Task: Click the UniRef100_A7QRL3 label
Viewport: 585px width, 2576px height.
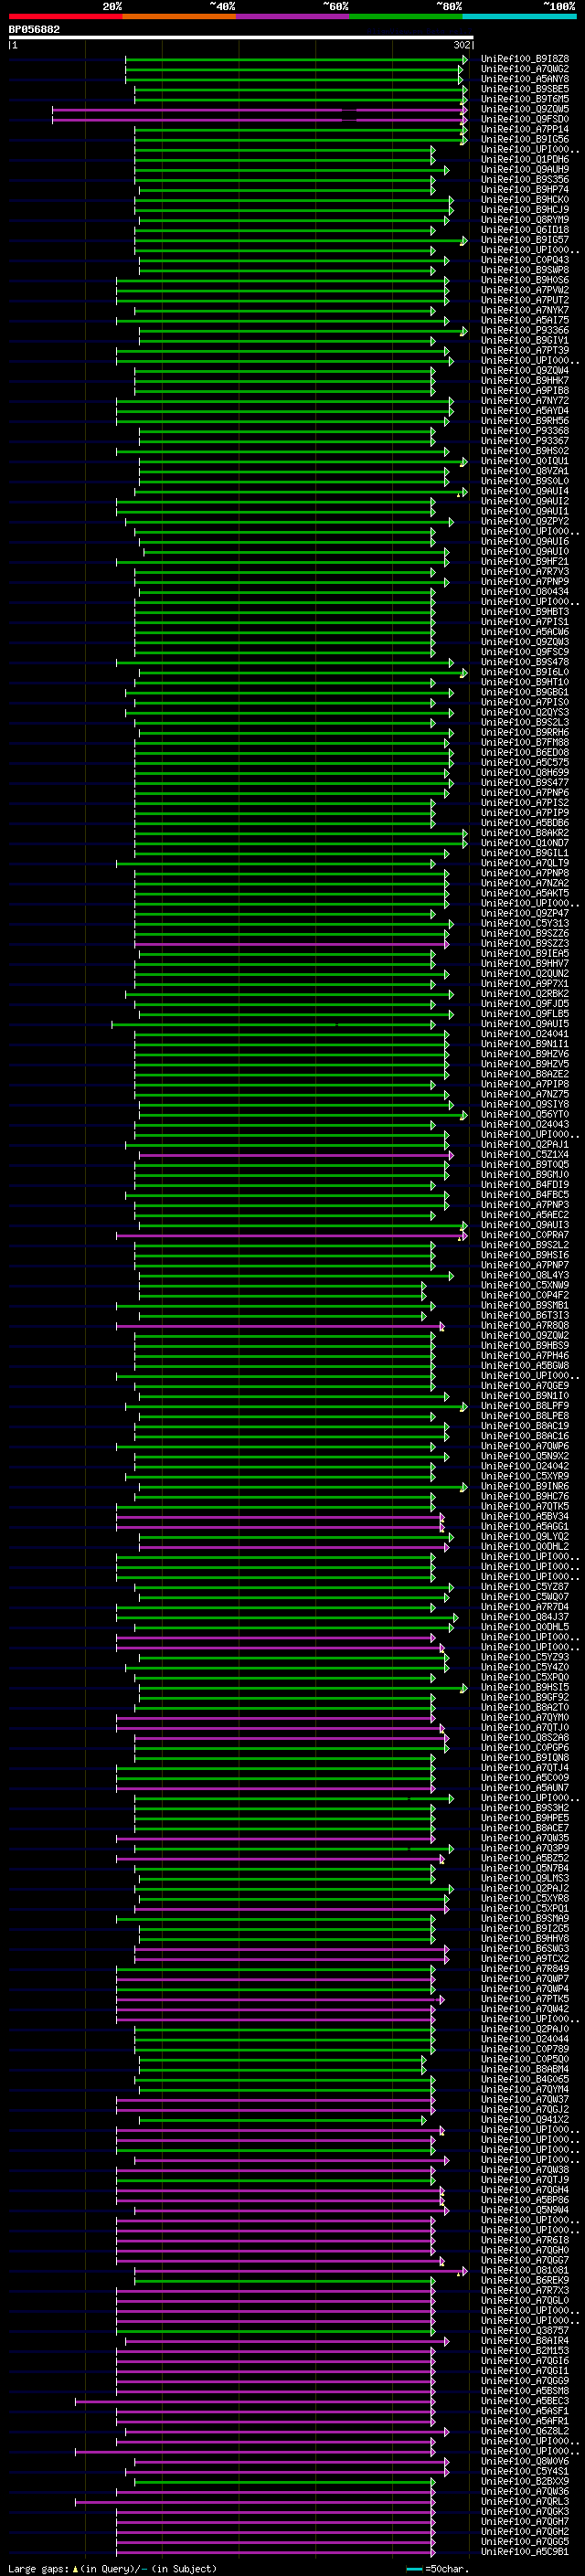Action: (525, 2502)
